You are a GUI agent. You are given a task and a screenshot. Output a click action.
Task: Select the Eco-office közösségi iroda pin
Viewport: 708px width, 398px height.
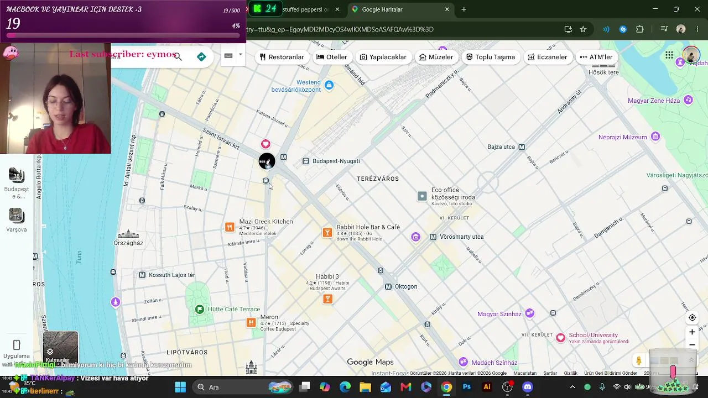point(422,196)
